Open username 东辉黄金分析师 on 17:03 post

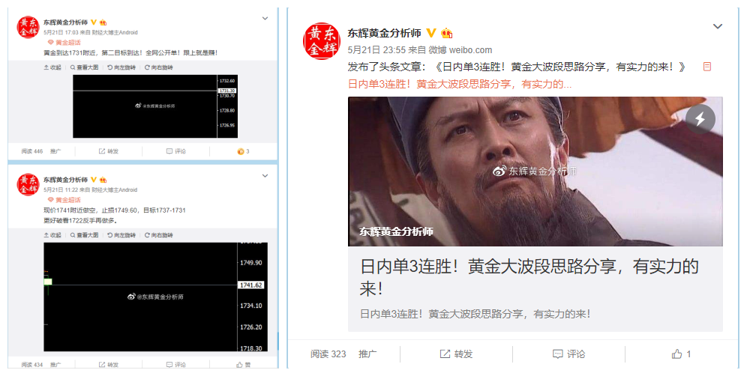[66, 22]
